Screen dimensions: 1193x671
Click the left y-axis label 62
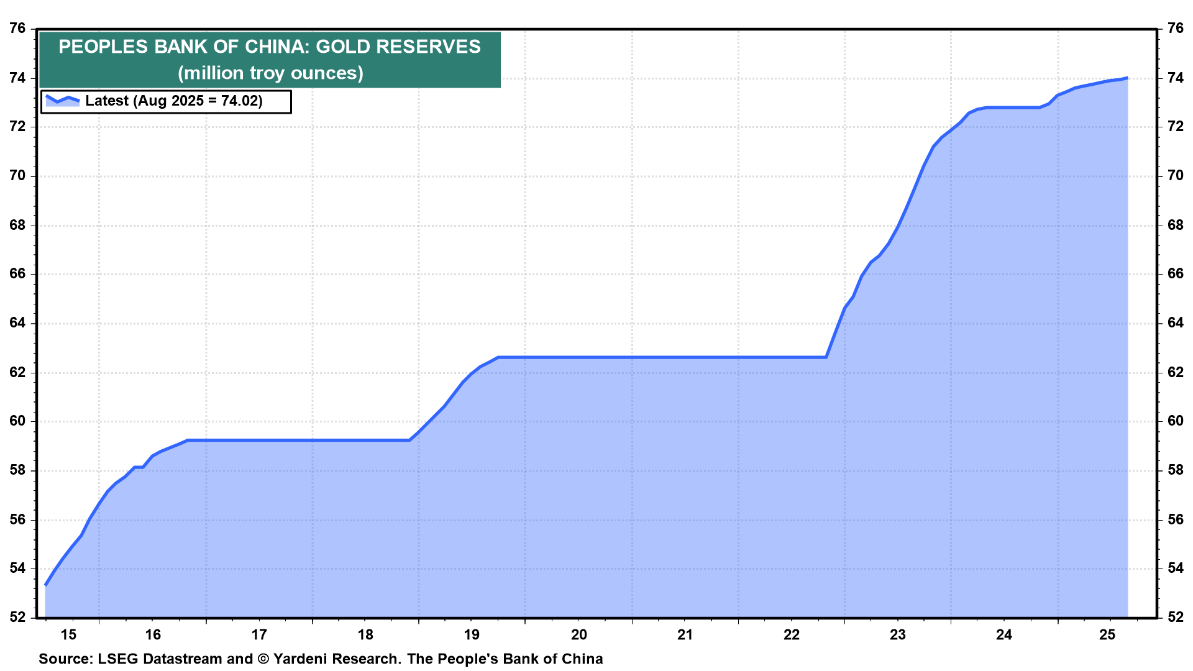click(17, 373)
